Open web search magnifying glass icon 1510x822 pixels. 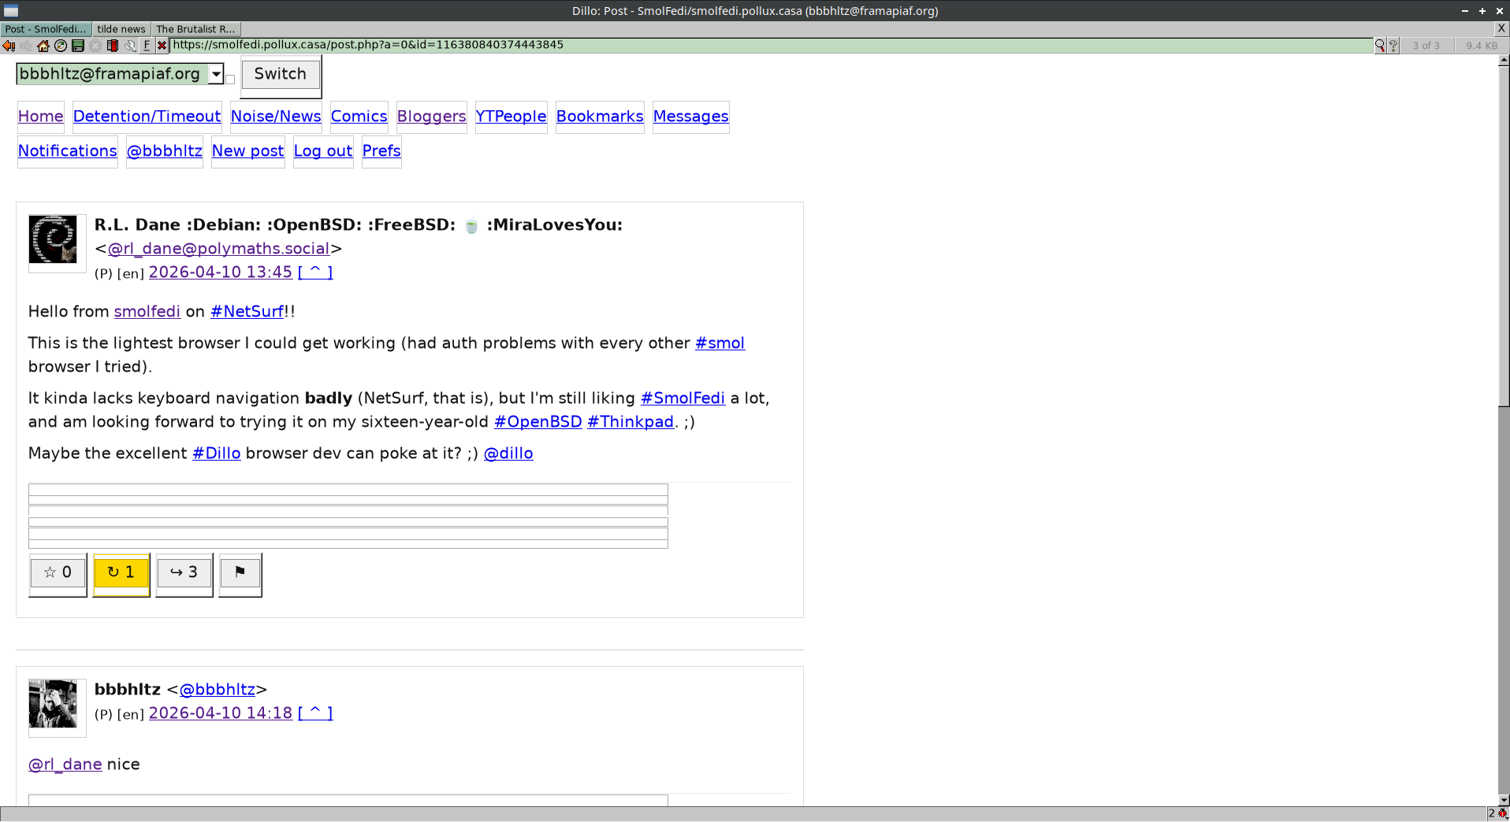pyautogui.click(x=1380, y=46)
